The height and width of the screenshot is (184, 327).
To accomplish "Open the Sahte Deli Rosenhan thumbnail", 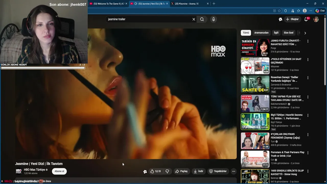I will point(255,84).
